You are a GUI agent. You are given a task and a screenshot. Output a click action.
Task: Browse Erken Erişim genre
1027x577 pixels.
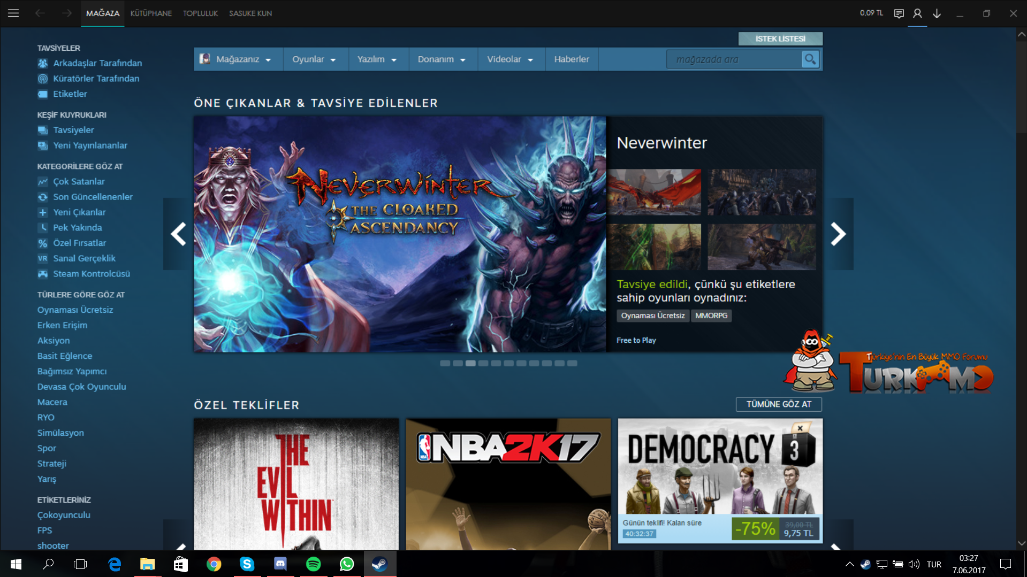pyautogui.click(x=62, y=326)
